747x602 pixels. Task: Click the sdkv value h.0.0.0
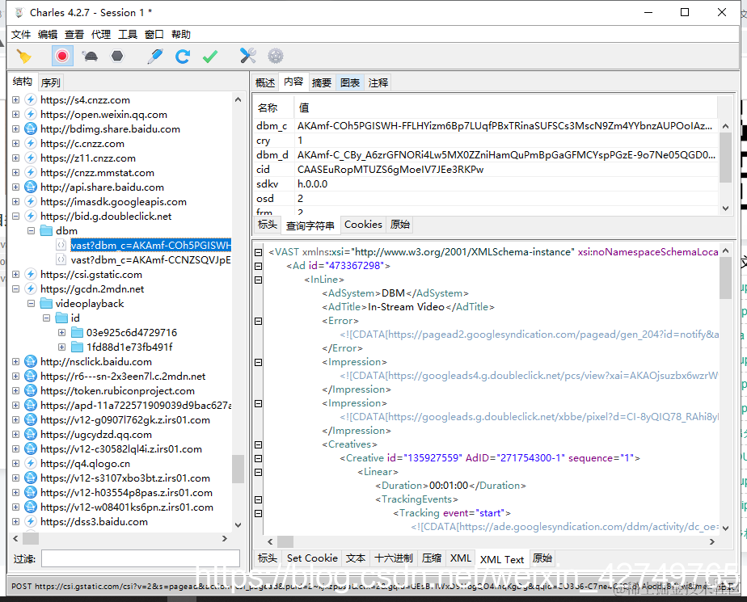tap(313, 184)
